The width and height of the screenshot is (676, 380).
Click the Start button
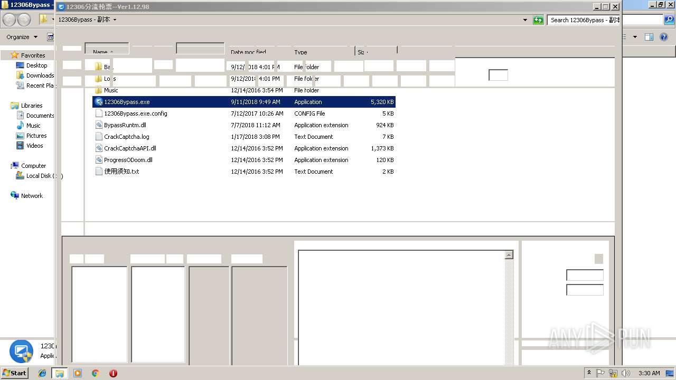[14, 373]
